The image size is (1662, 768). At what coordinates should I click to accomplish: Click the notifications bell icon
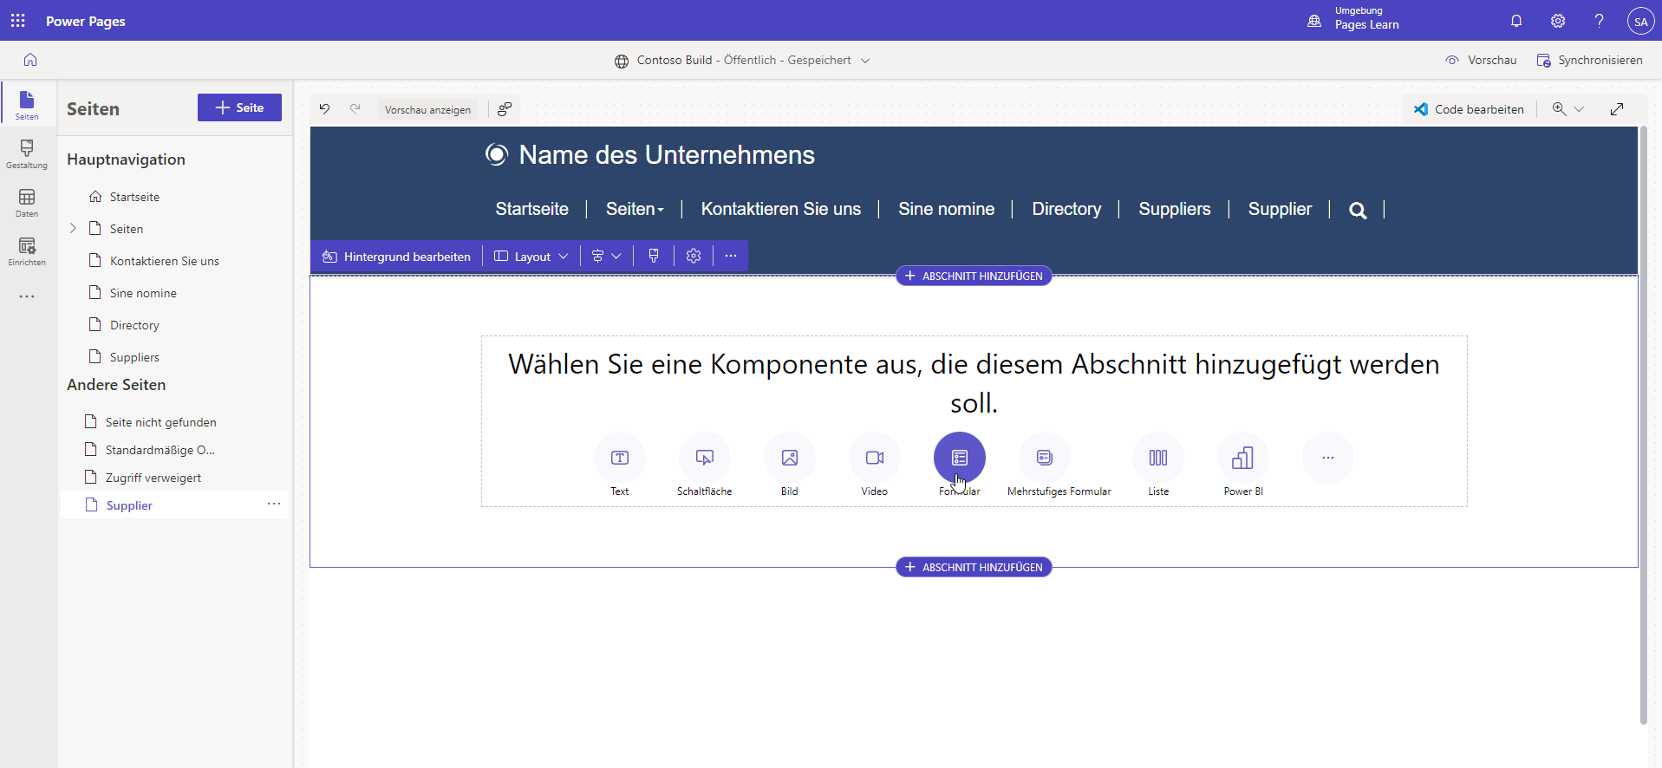[1516, 21]
